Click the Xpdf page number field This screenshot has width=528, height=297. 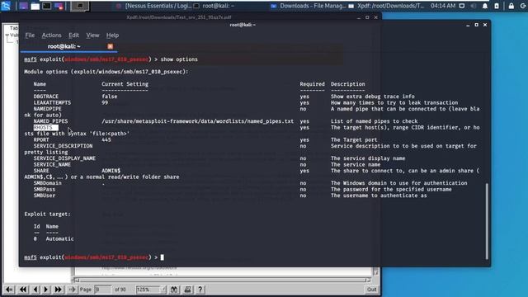pos(102,290)
